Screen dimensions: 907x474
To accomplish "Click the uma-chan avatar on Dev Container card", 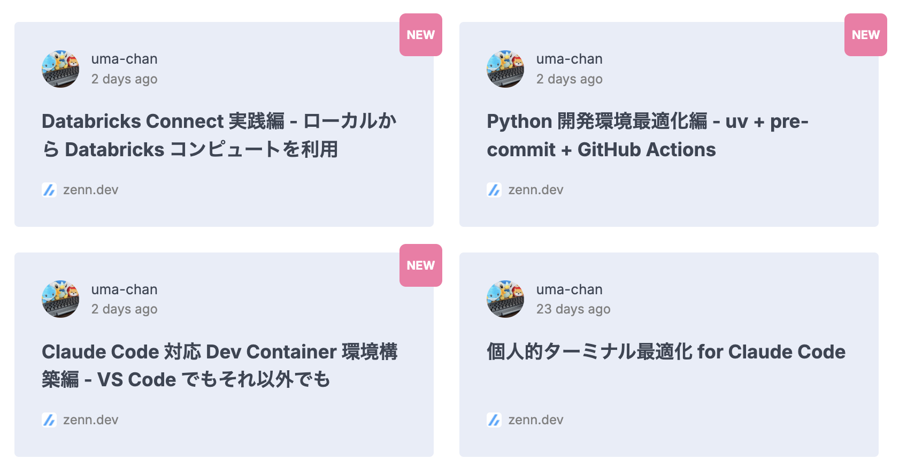I will click(x=60, y=299).
